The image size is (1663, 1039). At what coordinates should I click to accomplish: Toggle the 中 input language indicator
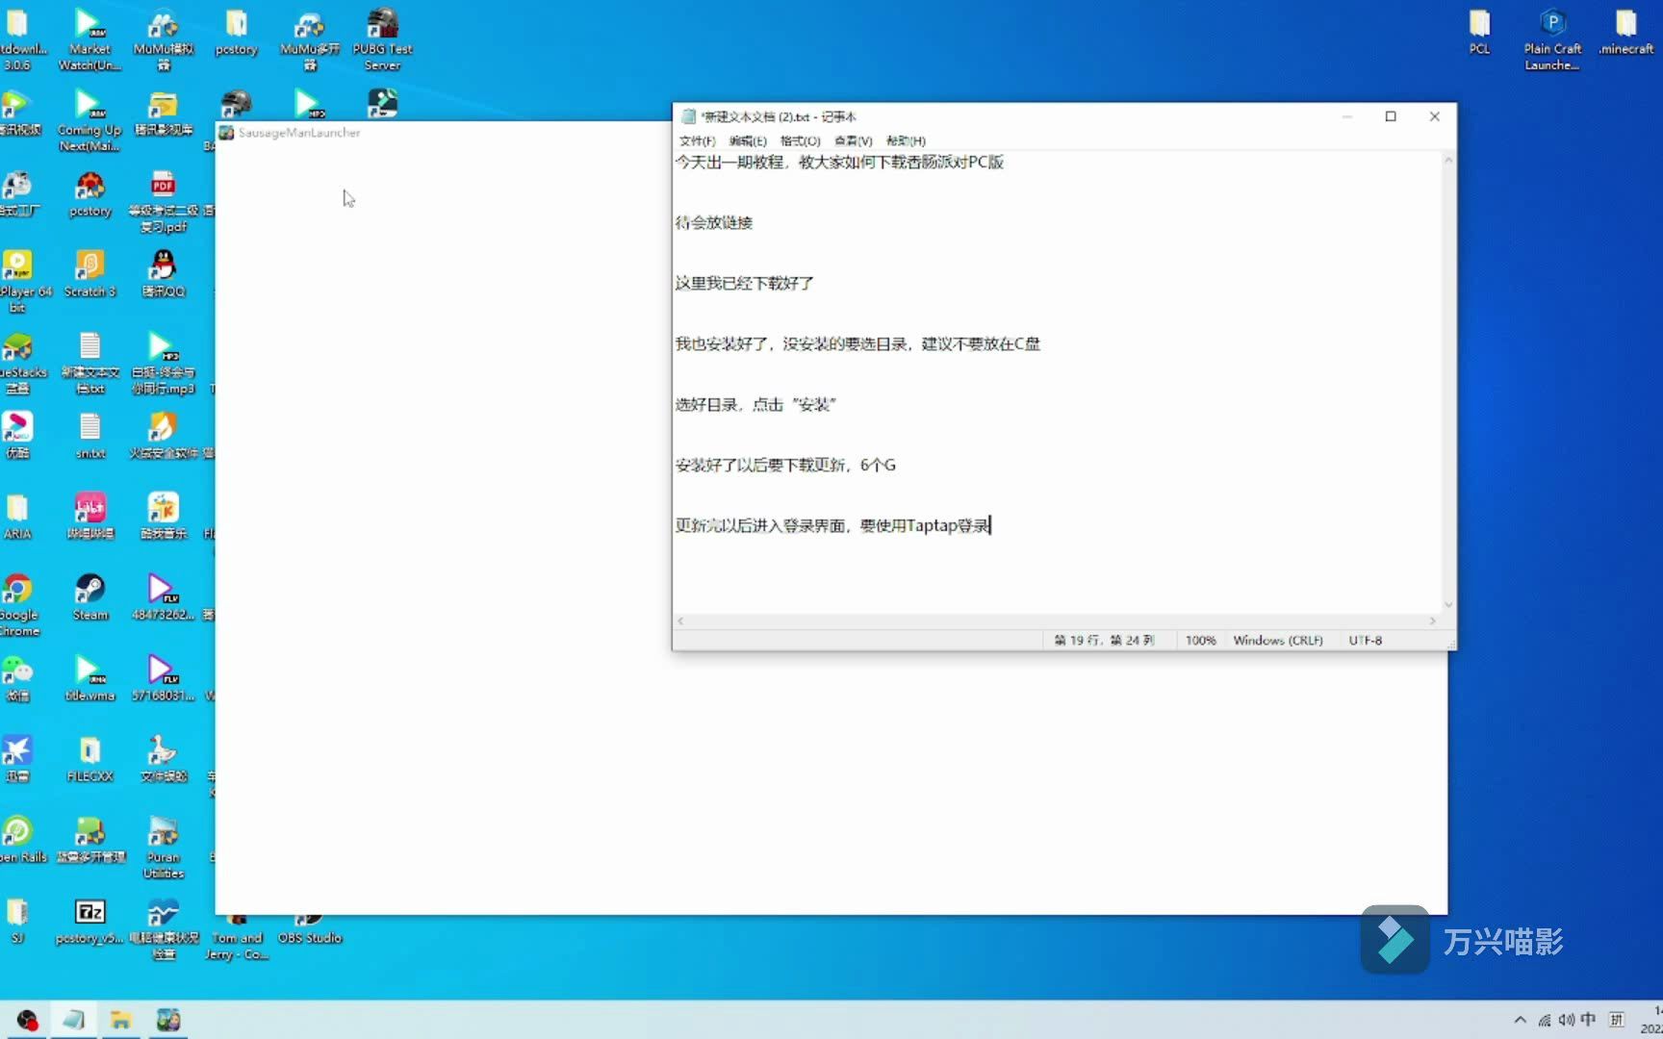point(1588,1019)
